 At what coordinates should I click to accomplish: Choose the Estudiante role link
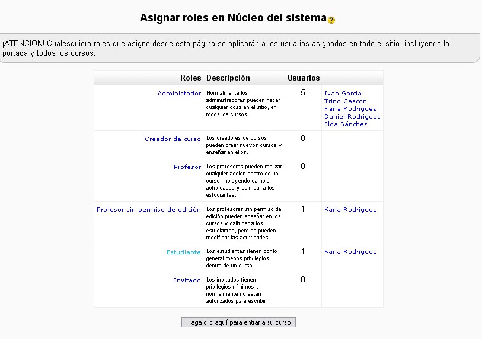tap(184, 252)
